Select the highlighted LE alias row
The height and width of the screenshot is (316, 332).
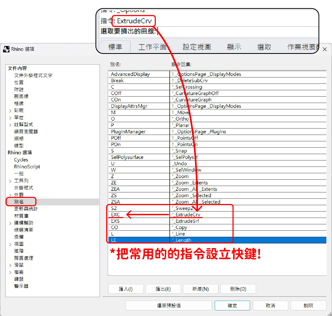tap(217, 240)
